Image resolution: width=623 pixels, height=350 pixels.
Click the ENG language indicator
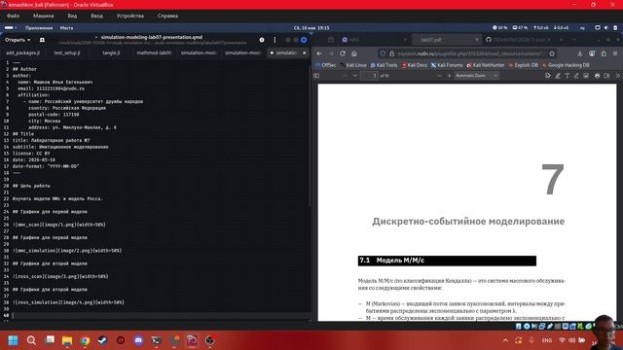[547, 340]
